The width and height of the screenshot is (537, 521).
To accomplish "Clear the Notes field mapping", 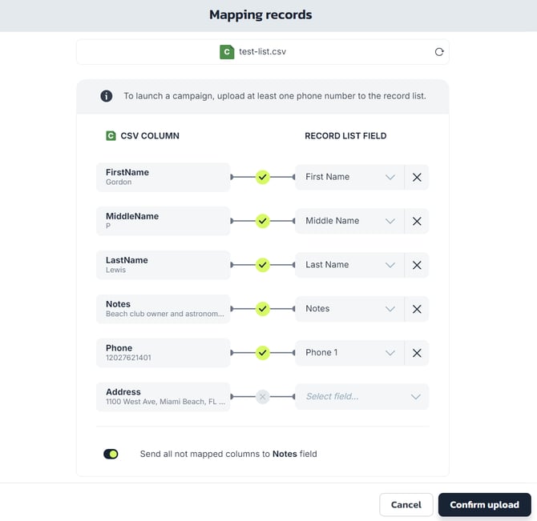I will [417, 309].
